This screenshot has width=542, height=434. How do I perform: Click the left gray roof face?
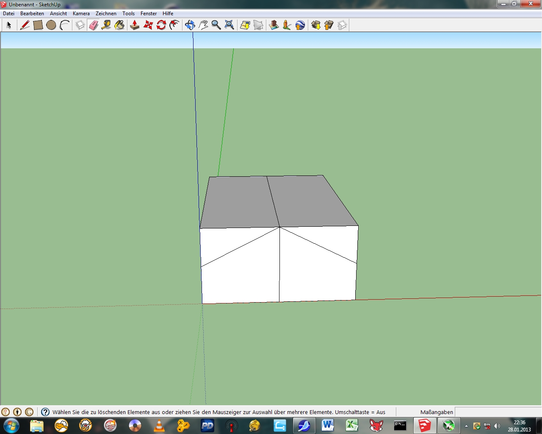click(238, 203)
